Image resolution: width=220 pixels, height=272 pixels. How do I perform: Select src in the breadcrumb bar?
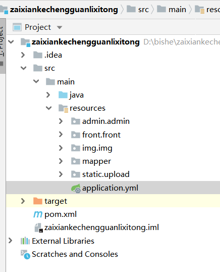pyautogui.click(x=143, y=10)
